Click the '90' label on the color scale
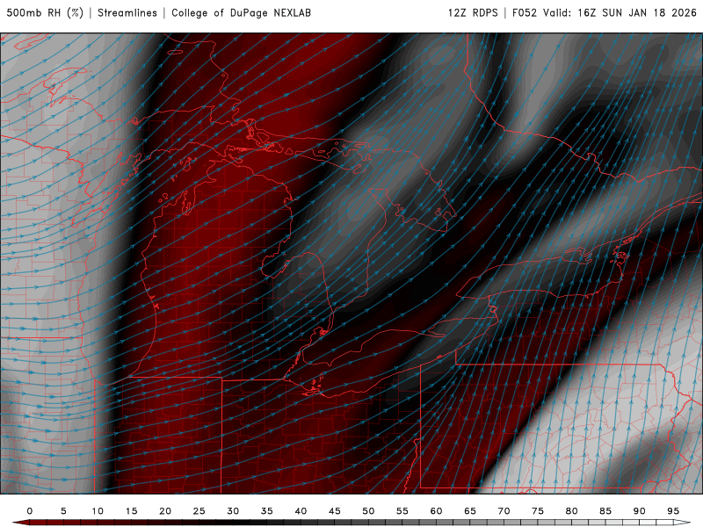The height and width of the screenshot is (527, 703). [640, 511]
